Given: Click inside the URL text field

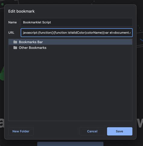Looking at the screenshot, I should [77, 33].
